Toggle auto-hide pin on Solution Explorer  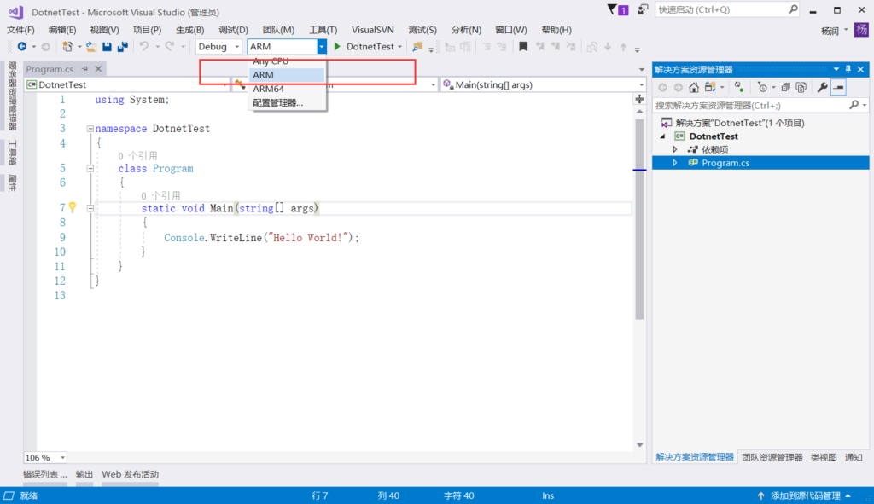click(848, 69)
